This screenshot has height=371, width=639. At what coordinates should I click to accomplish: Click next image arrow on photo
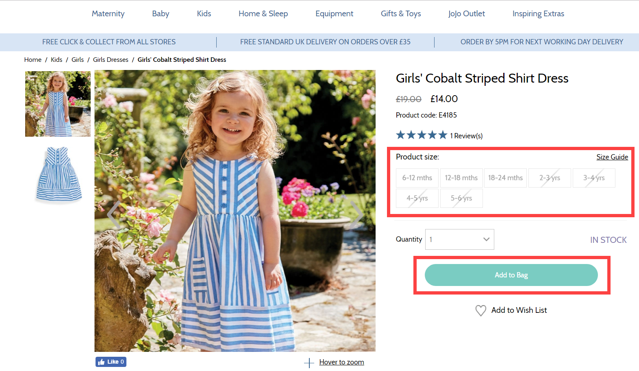click(x=356, y=214)
